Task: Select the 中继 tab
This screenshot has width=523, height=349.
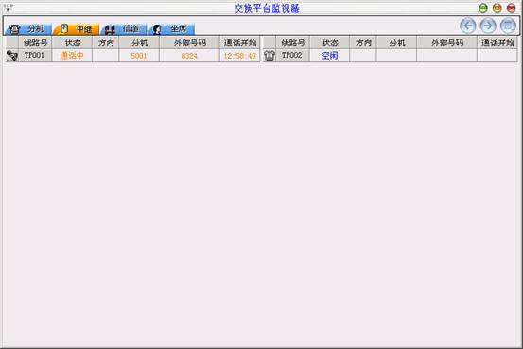Action: (76, 29)
